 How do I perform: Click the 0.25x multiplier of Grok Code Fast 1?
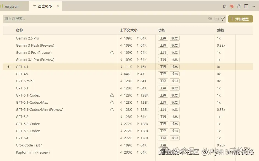[221, 145]
